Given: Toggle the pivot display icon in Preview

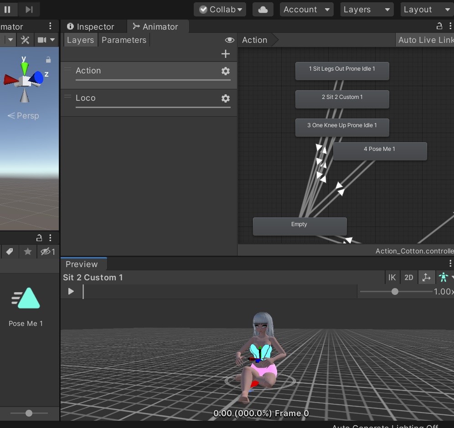Looking at the screenshot, I should pyautogui.click(x=426, y=278).
